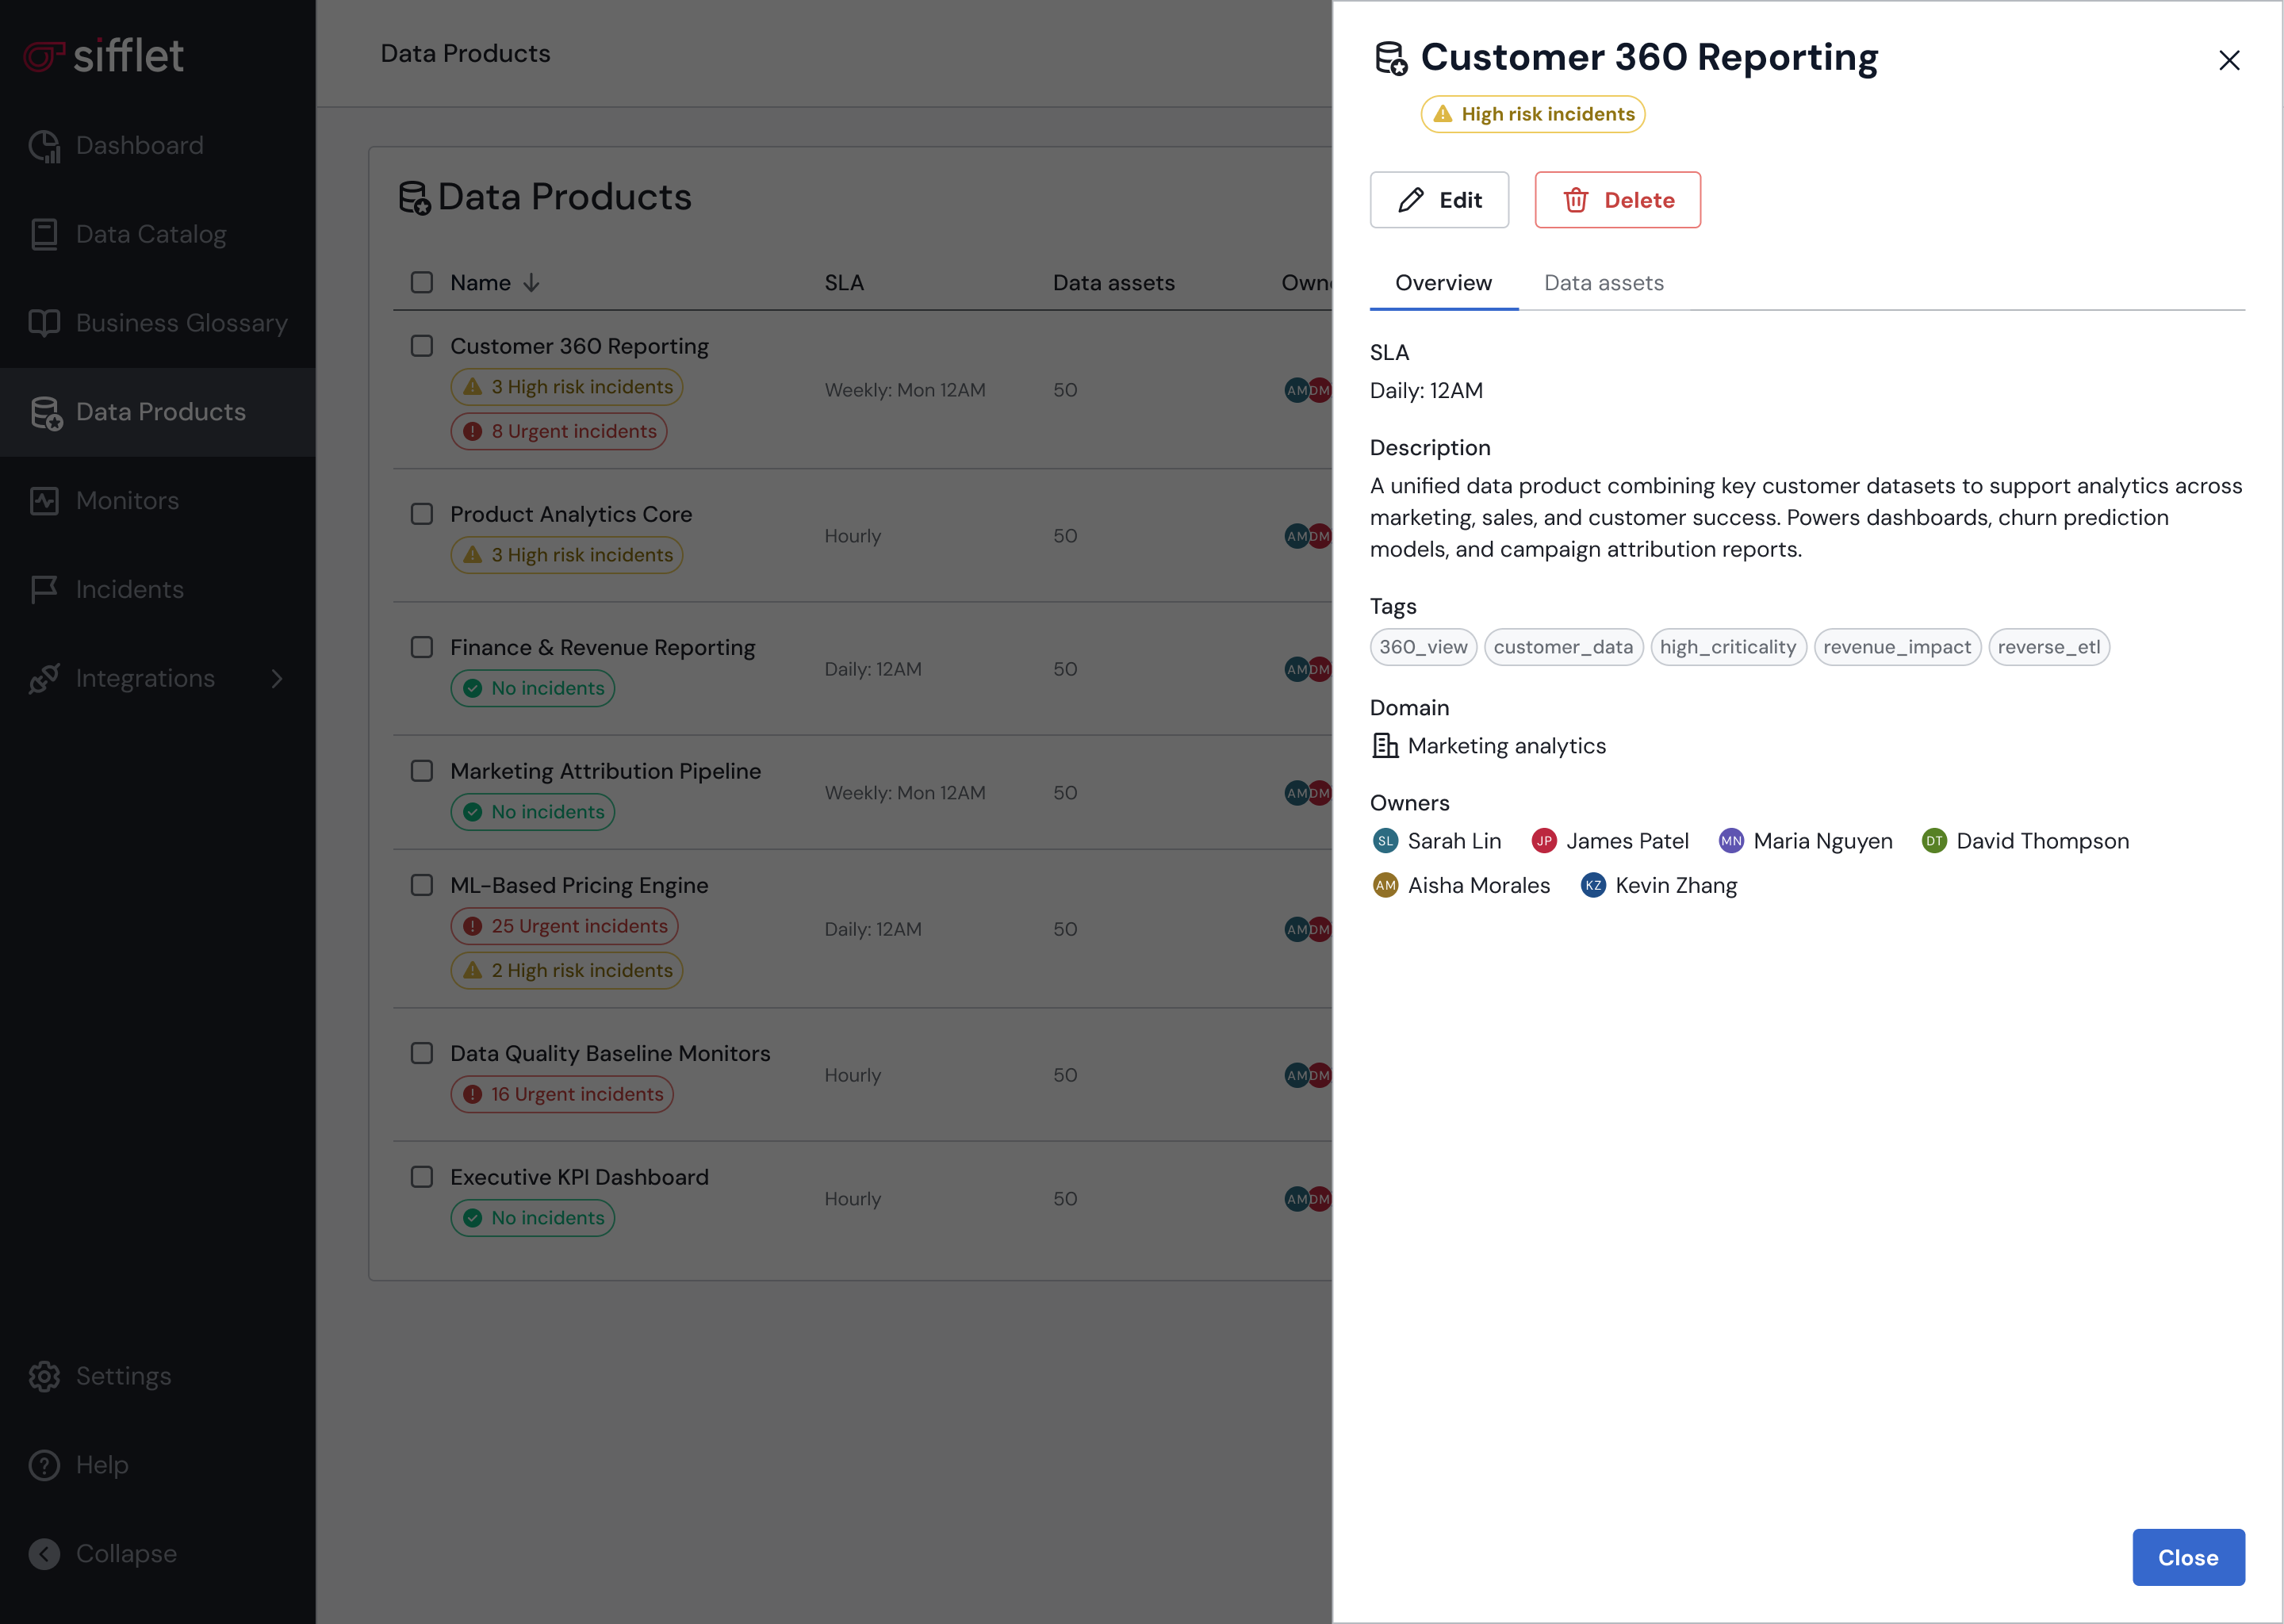Close the details panel with X icon

tap(2229, 60)
